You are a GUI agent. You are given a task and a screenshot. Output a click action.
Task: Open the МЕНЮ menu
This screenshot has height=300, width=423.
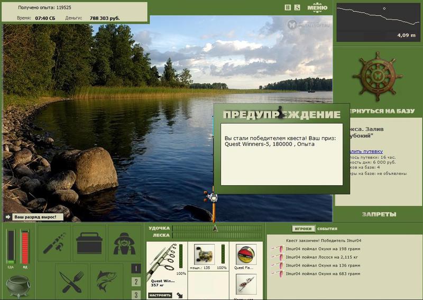317,7
